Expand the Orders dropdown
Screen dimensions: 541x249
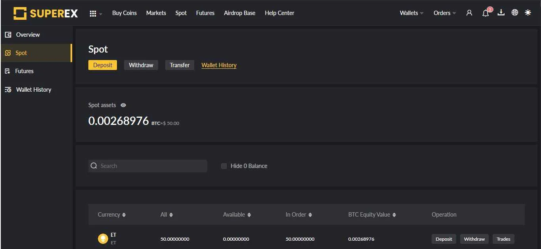pyautogui.click(x=445, y=13)
